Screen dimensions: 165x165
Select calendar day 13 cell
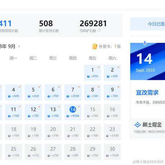53,112
